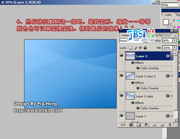
Task: Select the Layer 2 copy row
Action: coord(149,96)
